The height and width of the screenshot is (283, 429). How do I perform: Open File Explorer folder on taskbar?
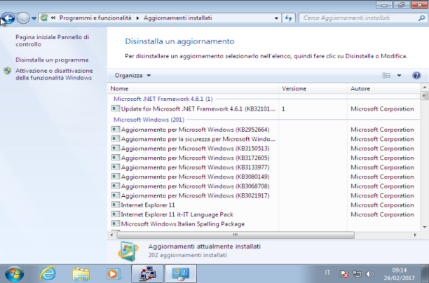click(81, 274)
